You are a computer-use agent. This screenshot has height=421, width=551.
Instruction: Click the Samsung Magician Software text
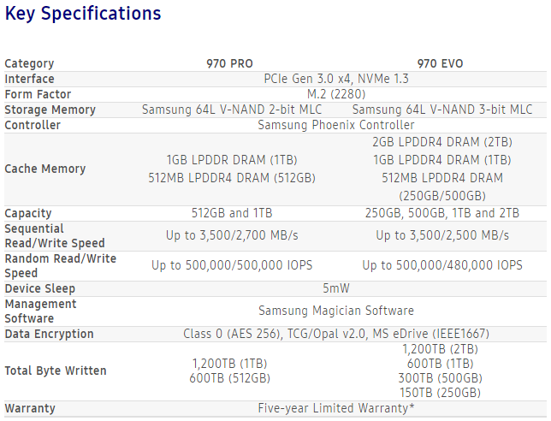(336, 311)
